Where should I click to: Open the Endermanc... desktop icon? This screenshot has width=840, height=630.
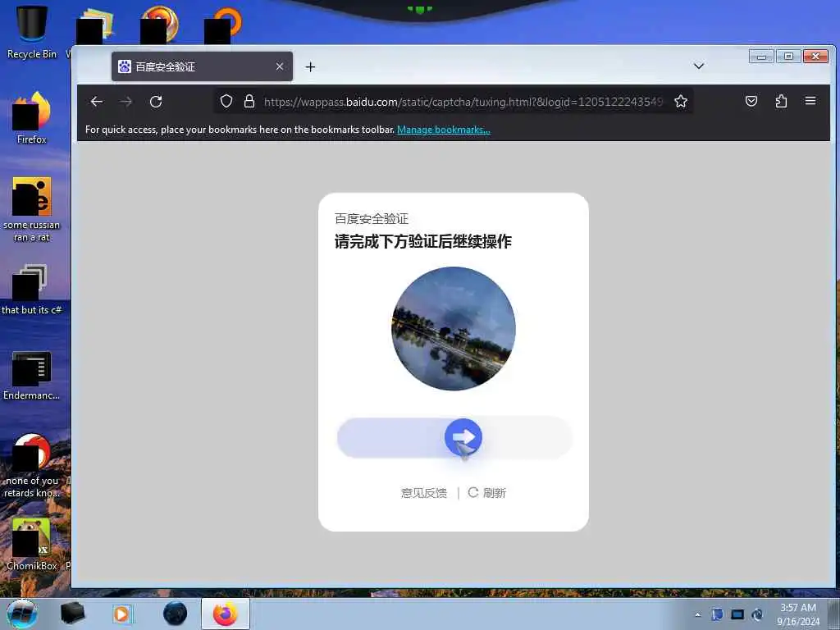click(x=32, y=375)
